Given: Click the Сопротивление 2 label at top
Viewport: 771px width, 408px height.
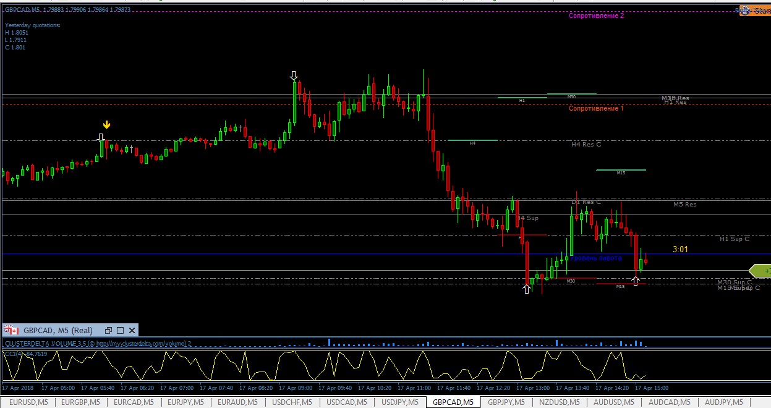Looking at the screenshot, I should [x=596, y=15].
